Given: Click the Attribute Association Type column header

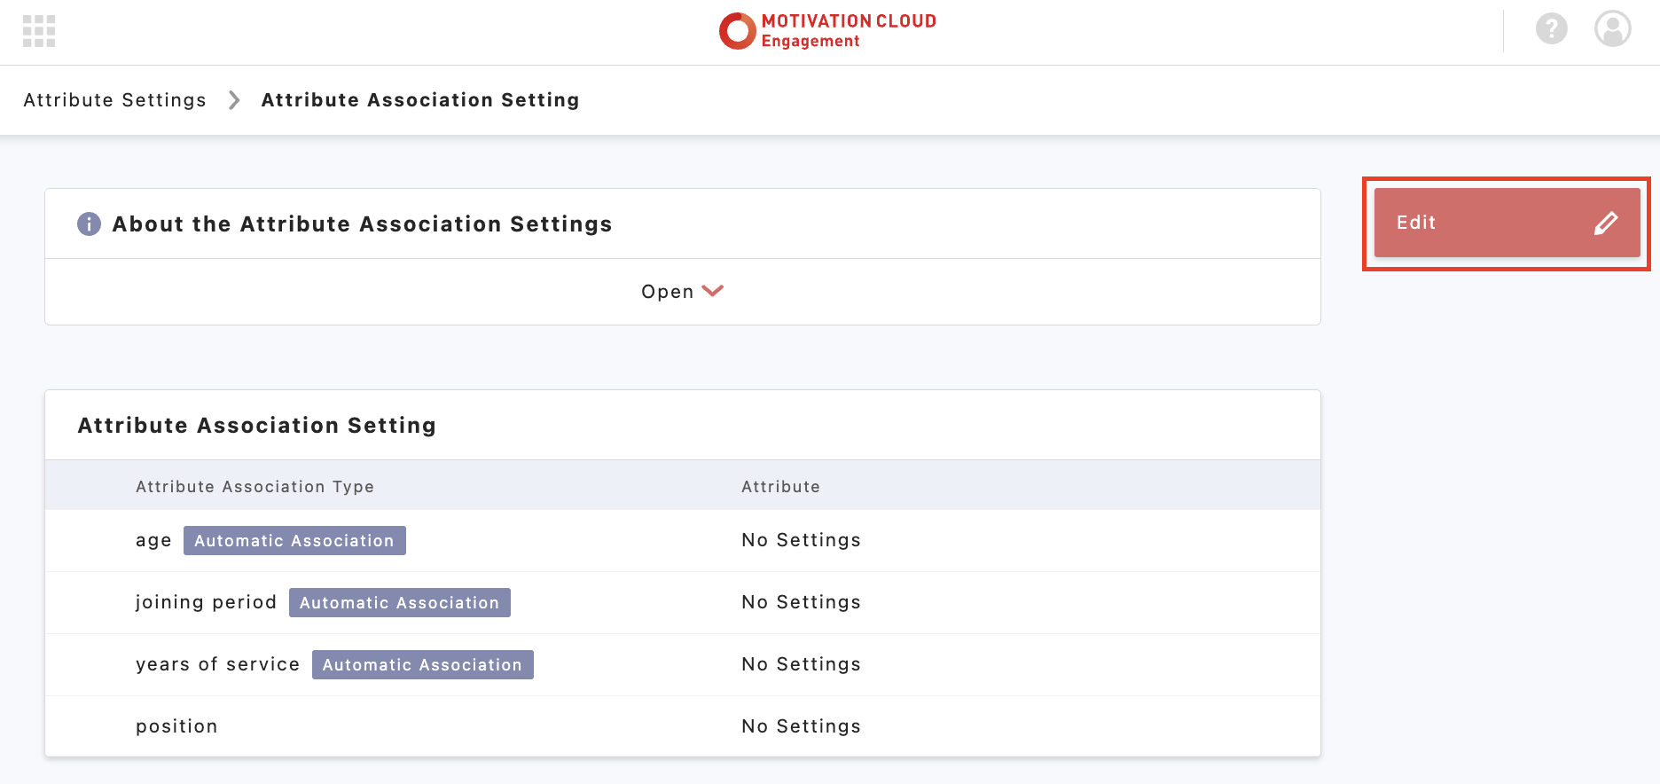Looking at the screenshot, I should click(x=254, y=487).
